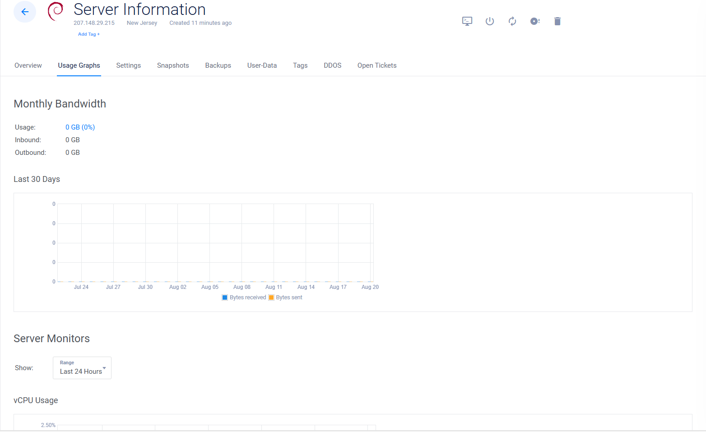Click the server IP address 207.148.29.215
This screenshot has width=706, height=432.
[94, 23]
